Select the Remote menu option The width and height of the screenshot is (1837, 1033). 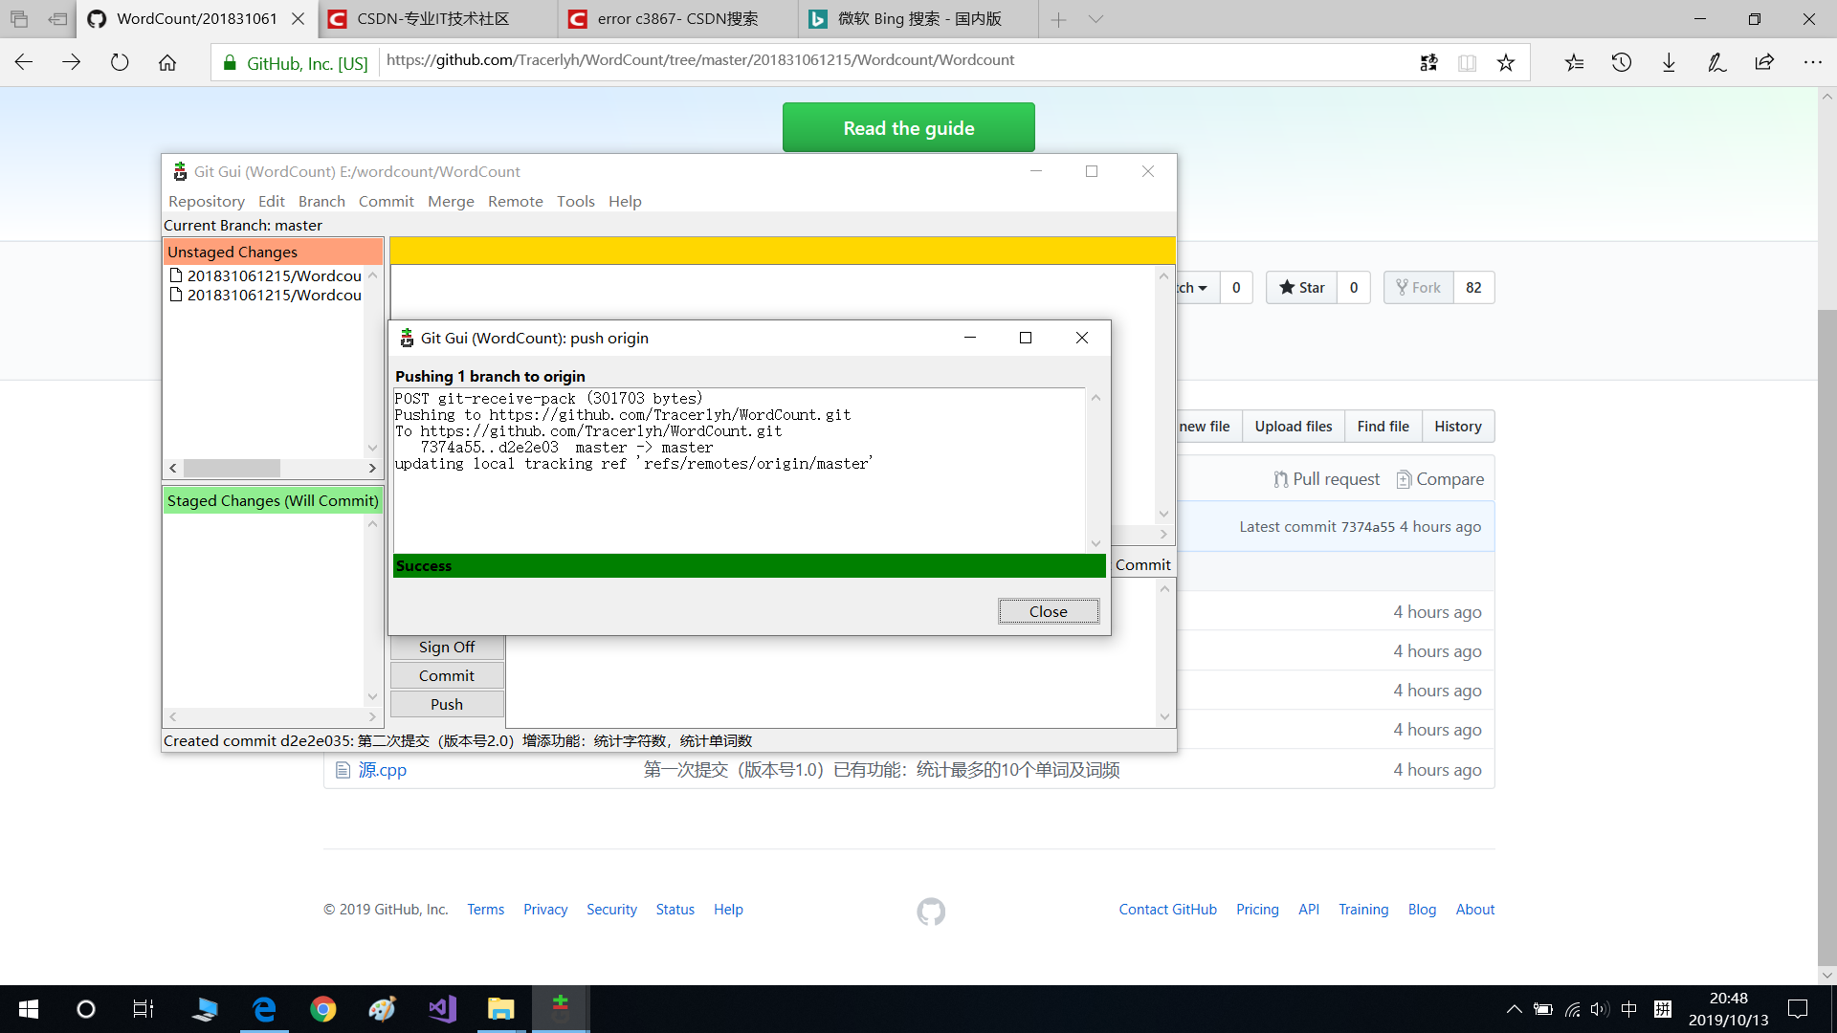[x=515, y=201]
